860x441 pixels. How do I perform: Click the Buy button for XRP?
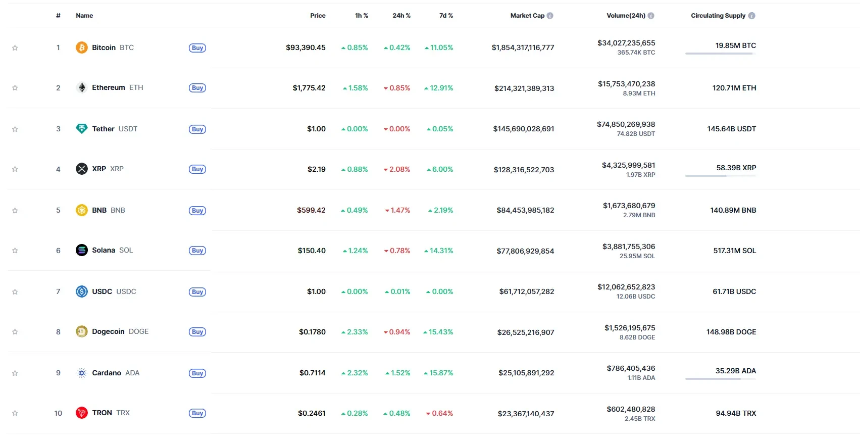tap(197, 169)
